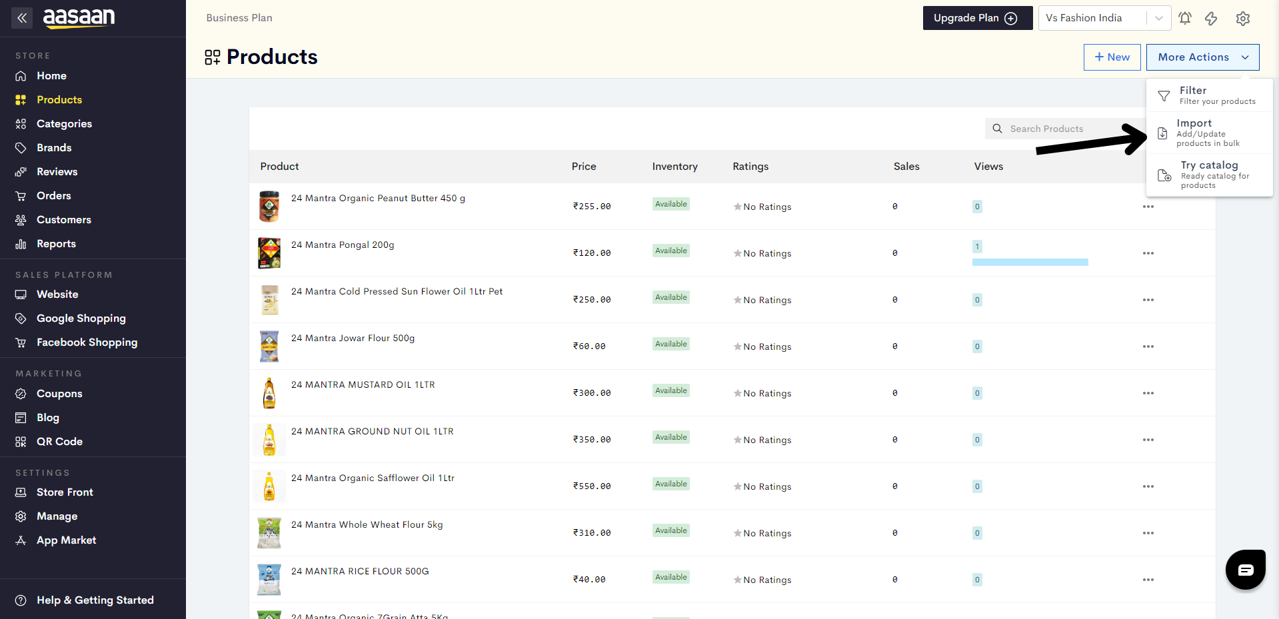
Task: Click the Website monitor icon
Action: pyautogui.click(x=21, y=295)
